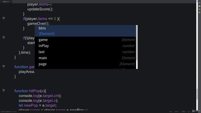The width and height of the screenshot is (201, 113).
Task: Click on the updateScore(); line
Action: click(40, 9)
